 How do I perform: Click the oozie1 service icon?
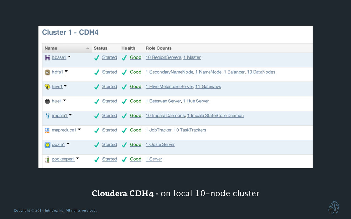pyautogui.click(x=47, y=145)
